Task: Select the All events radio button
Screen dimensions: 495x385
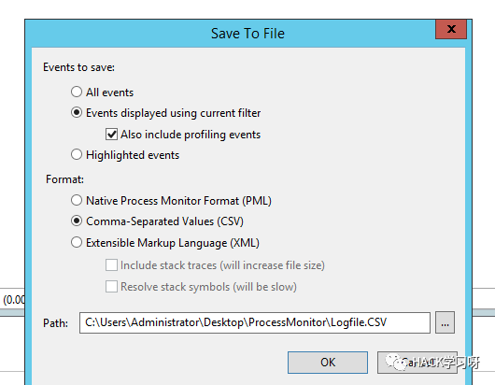Action: pos(77,92)
